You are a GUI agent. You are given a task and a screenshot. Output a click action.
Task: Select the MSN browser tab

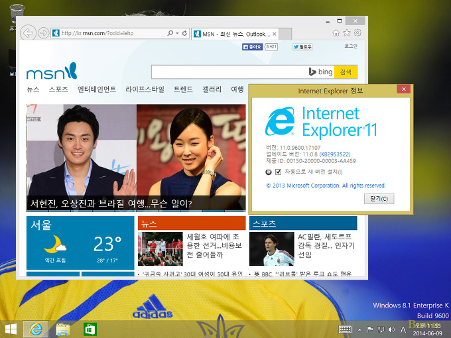pos(235,34)
